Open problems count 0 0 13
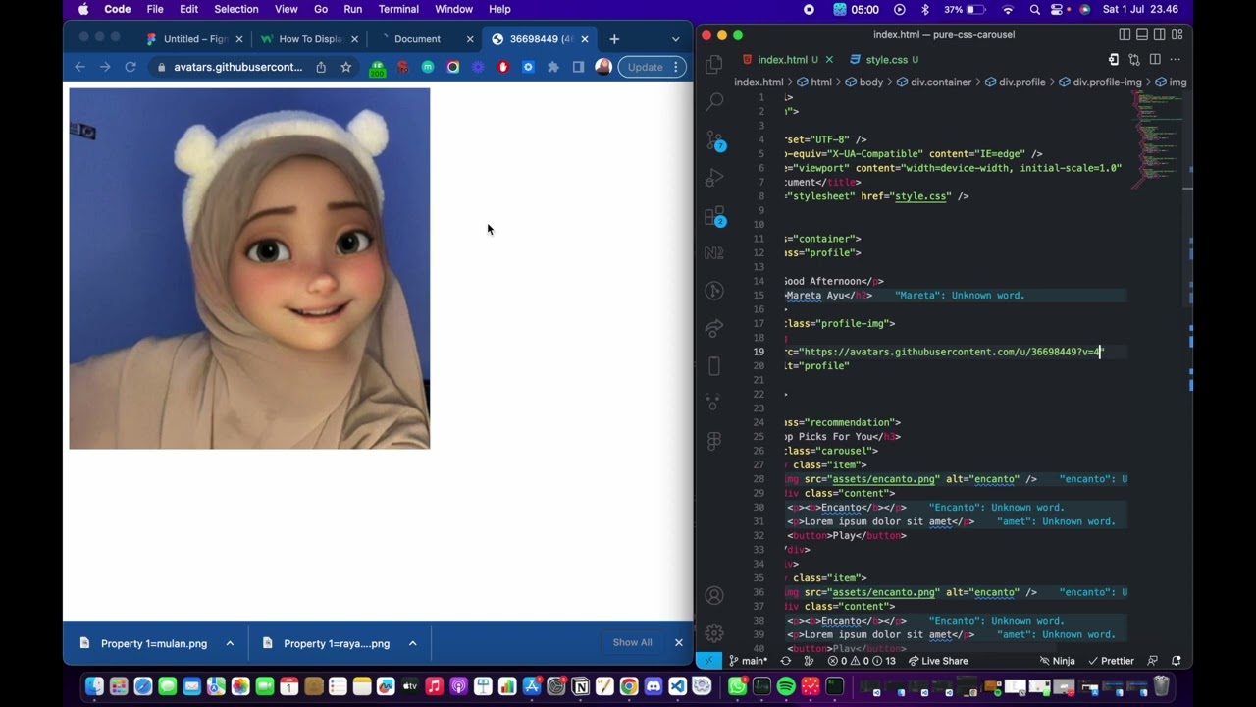Screen dimensions: 1256x707 [x=863, y=661]
